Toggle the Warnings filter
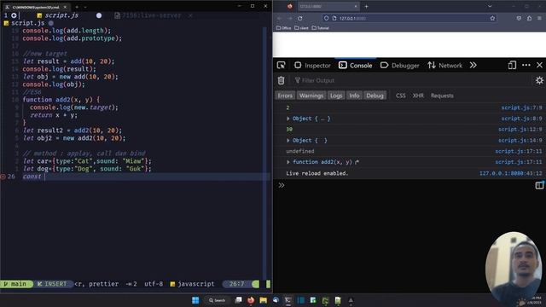This screenshot has height=307, width=546. (311, 96)
